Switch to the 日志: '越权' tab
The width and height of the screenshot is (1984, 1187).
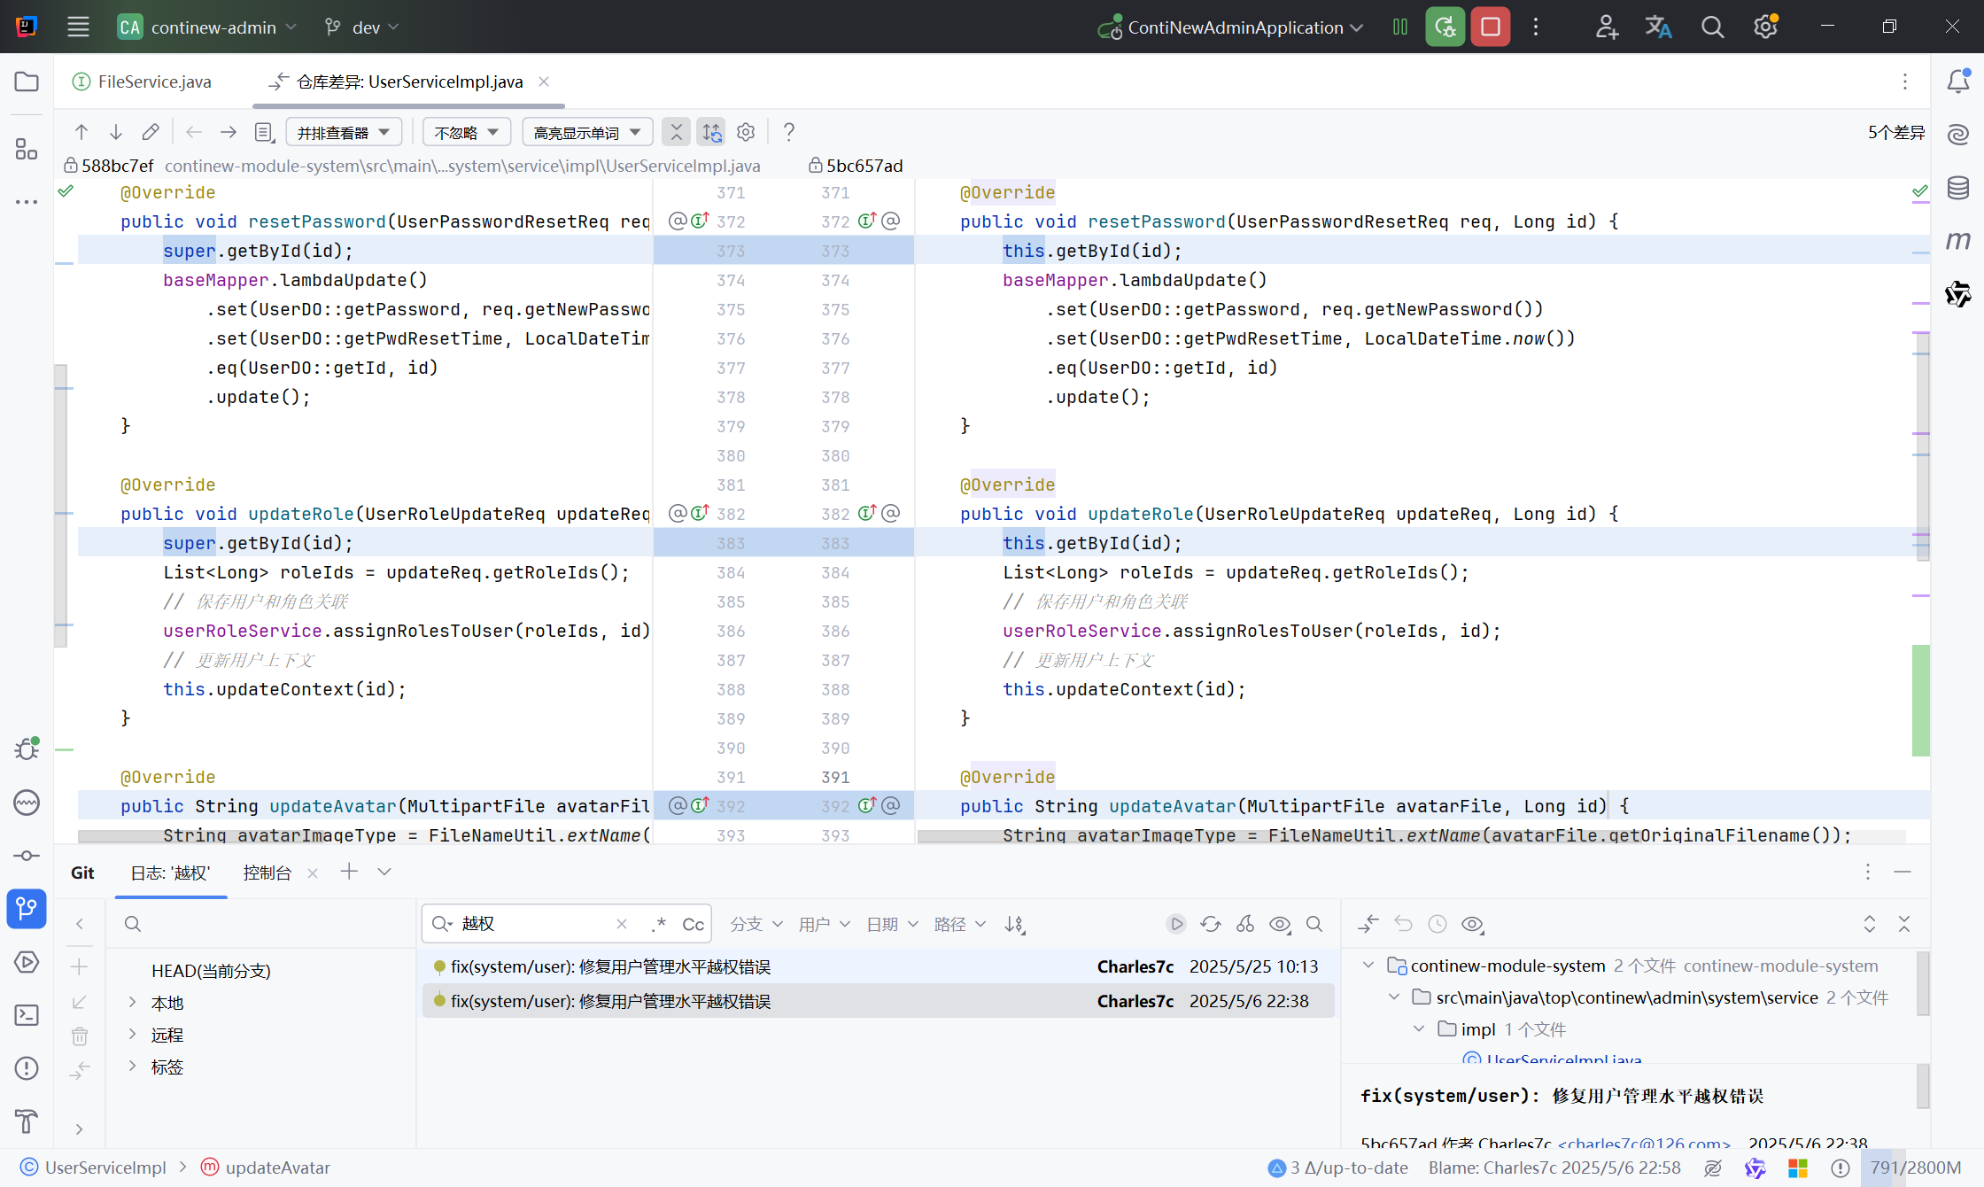[170, 873]
